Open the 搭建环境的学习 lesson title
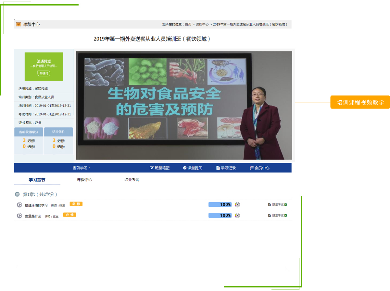The image size is (390, 291). pos(36,205)
